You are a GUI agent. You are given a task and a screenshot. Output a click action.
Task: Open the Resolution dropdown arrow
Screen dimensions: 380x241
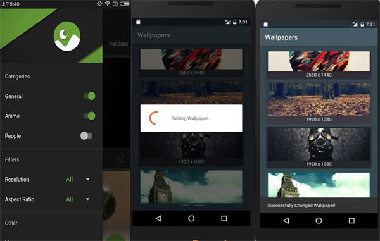pos(88,179)
